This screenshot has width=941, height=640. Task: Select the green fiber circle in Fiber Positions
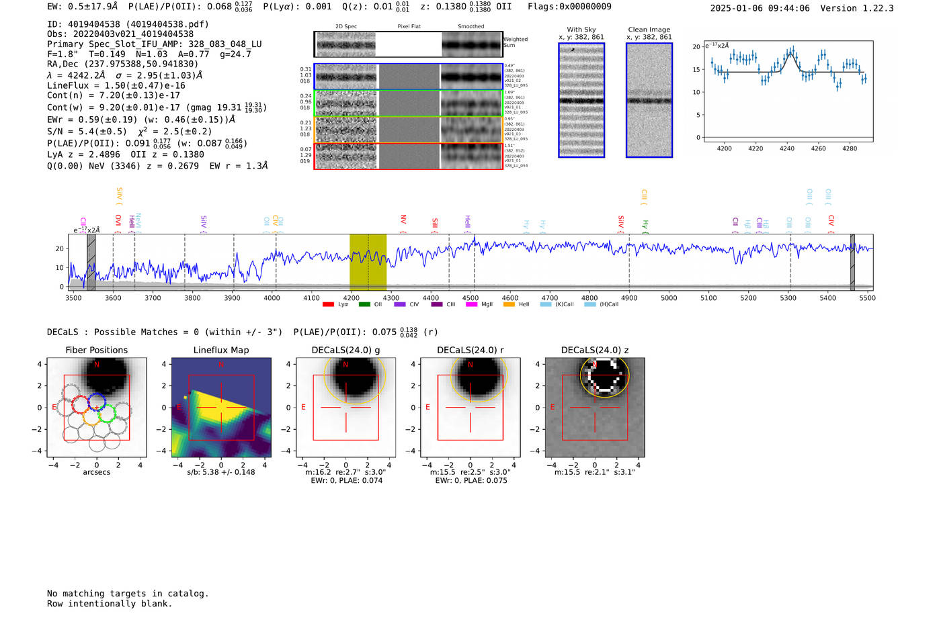pos(106,412)
